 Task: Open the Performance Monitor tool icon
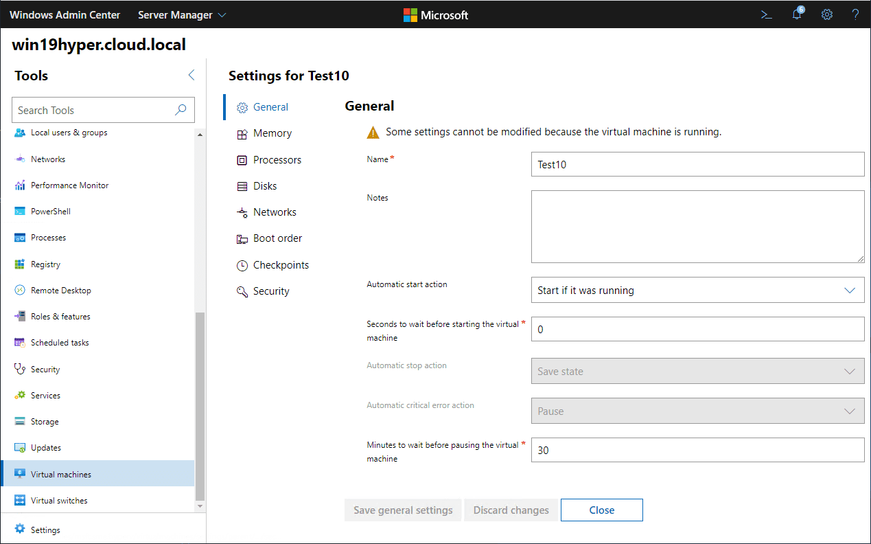pos(19,185)
